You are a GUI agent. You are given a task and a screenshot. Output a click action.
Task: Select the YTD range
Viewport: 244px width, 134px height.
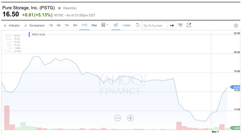pyautogui.click(x=84, y=25)
